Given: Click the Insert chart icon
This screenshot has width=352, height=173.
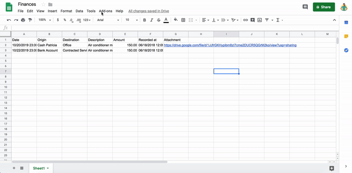Looking at the screenshot, I should click(260, 20).
